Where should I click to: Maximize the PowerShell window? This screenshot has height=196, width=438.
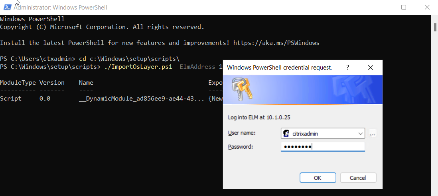click(404, 7)
